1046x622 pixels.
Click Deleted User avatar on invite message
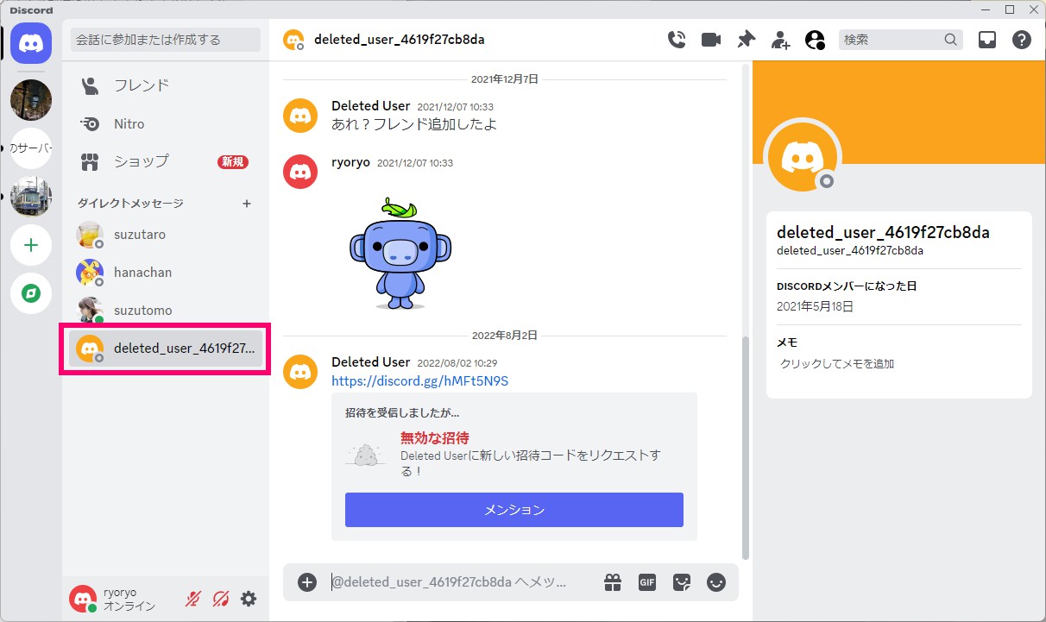[300, 371]
